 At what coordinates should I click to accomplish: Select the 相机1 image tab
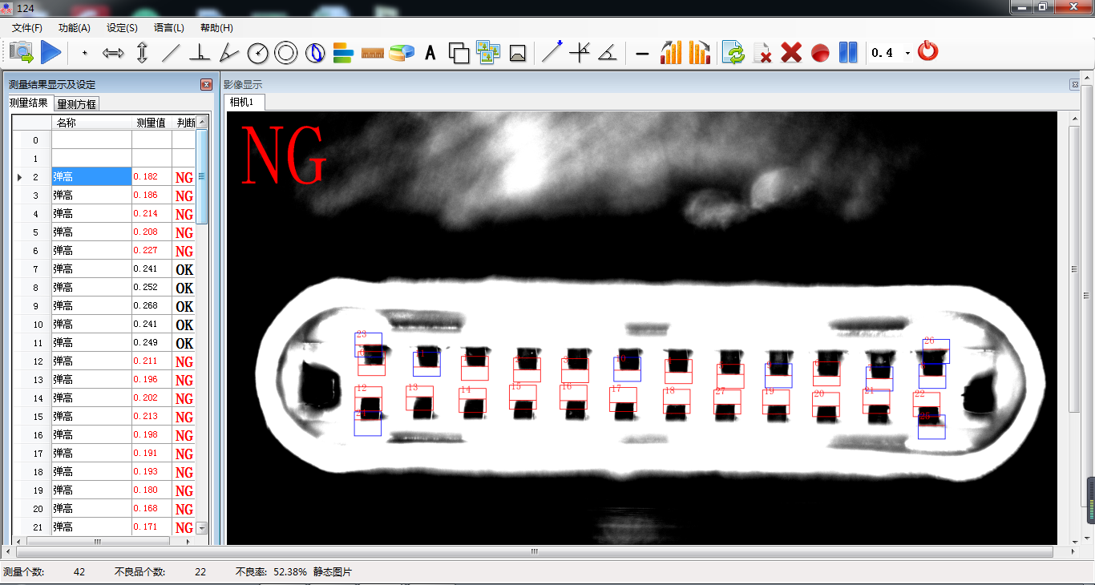point(241,102)
